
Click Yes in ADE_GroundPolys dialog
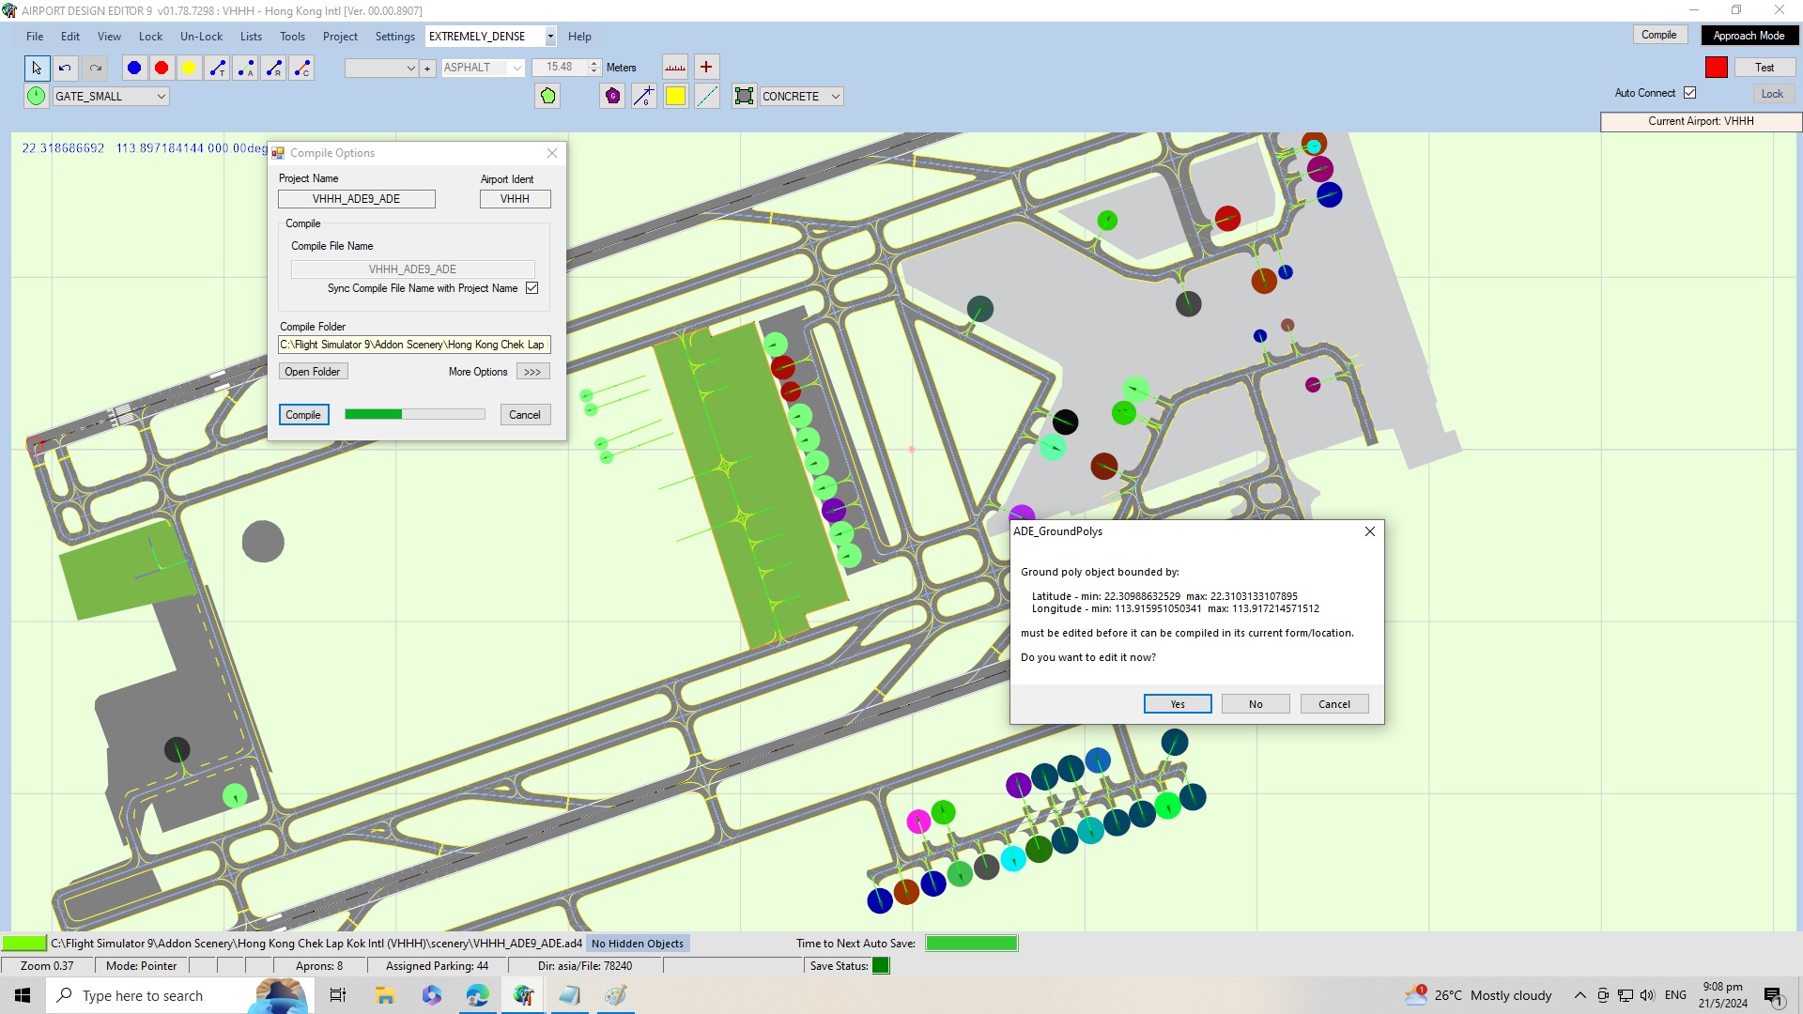click(x=1178, y=704)
